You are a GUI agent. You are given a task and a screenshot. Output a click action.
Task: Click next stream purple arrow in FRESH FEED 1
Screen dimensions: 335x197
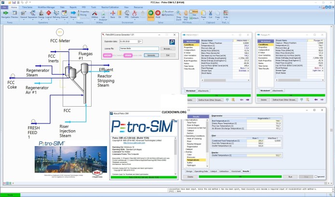point(247,99)
